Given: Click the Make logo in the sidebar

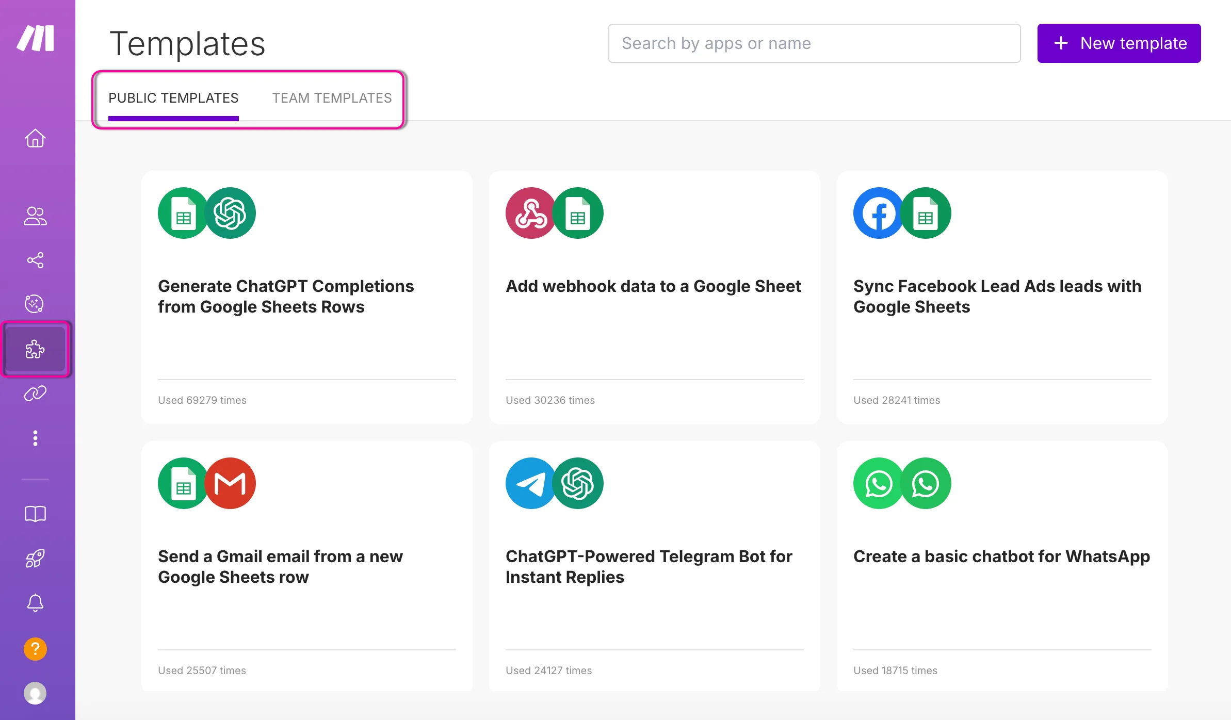Looking at the screenshot, I should pos(36,38).
